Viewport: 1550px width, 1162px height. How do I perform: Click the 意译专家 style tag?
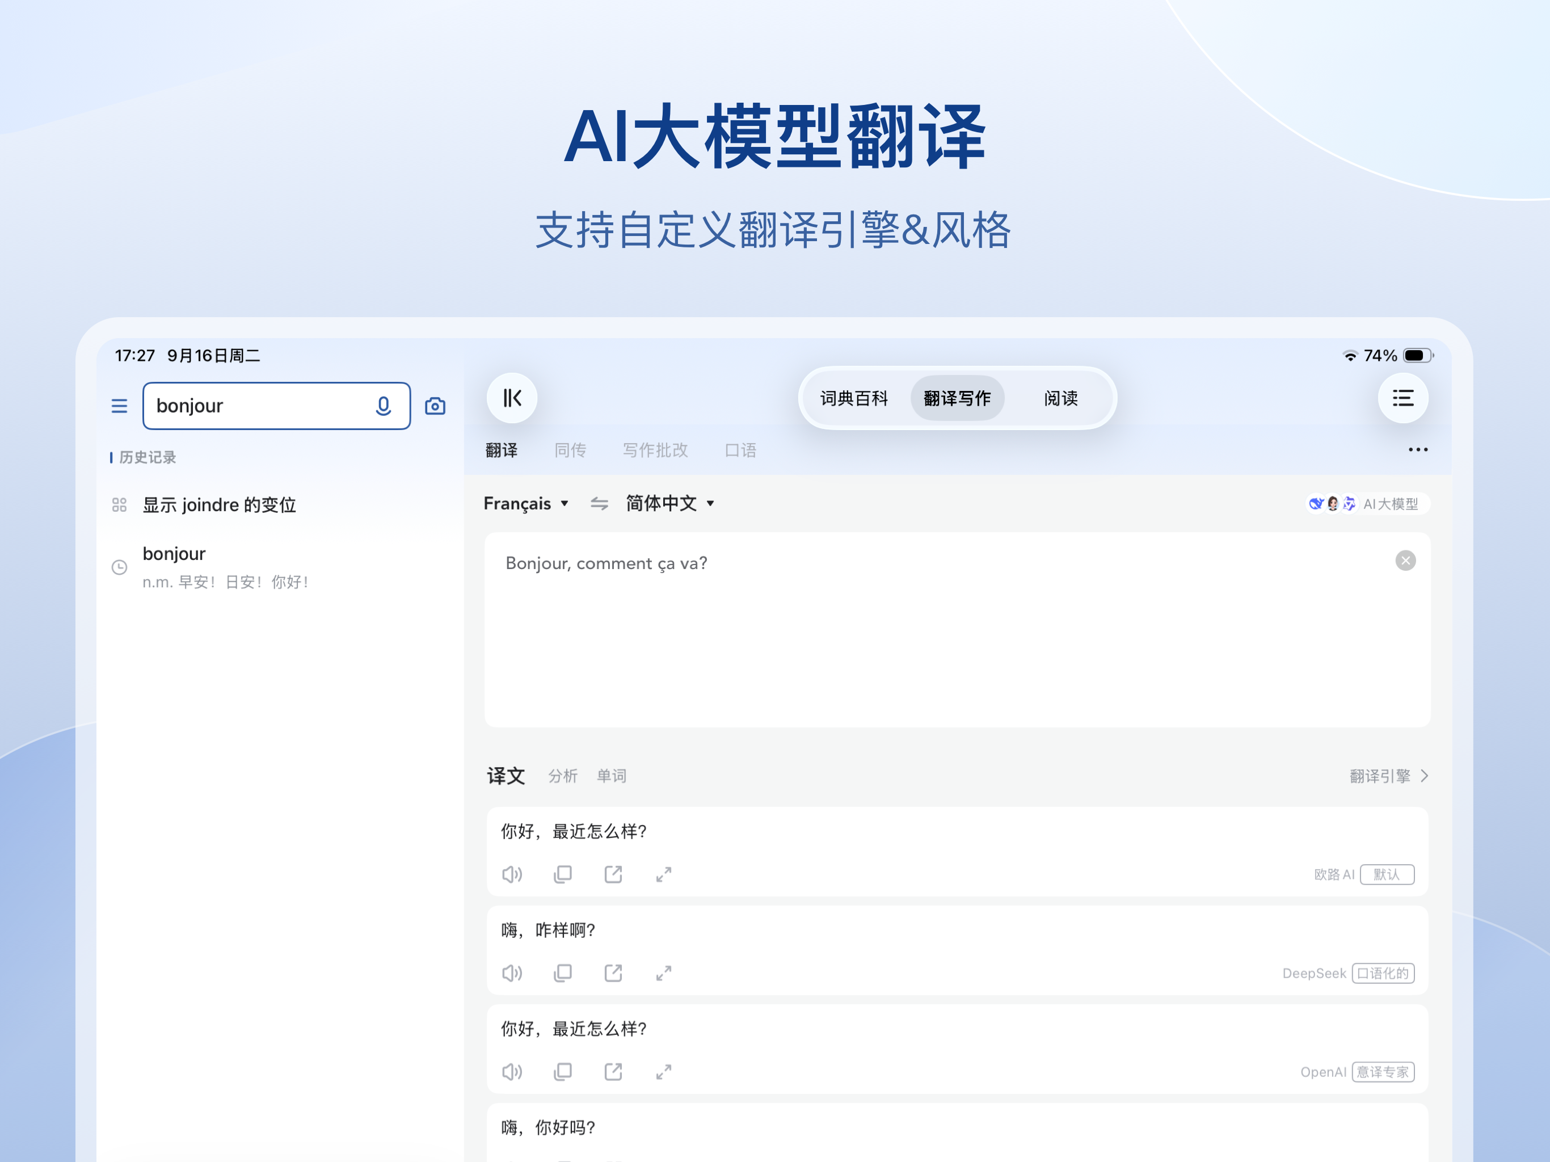[x=1383, y=1072]
